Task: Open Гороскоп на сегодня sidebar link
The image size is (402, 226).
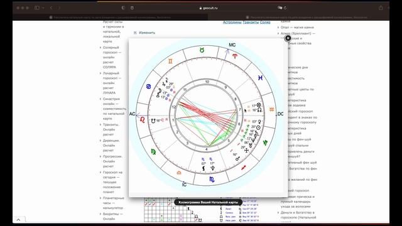Action: [x=112, y=182]
